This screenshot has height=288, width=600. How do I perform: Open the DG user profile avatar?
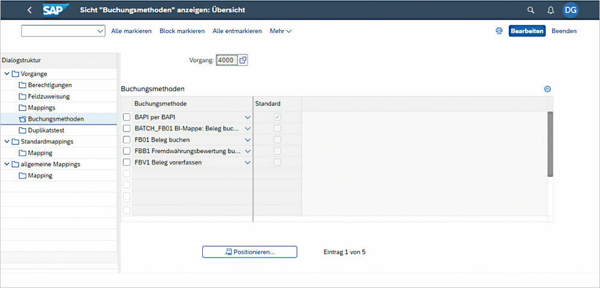[570, 10]
